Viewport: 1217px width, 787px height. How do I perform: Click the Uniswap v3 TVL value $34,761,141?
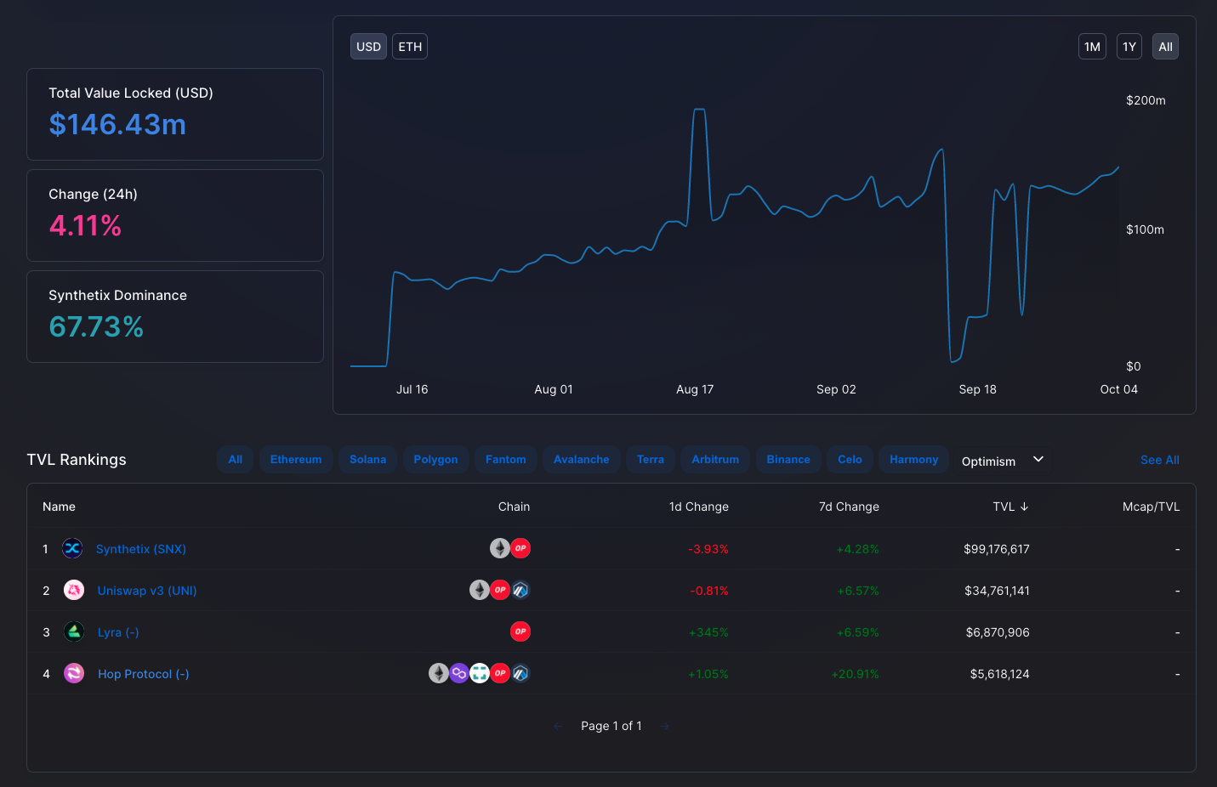997,591
